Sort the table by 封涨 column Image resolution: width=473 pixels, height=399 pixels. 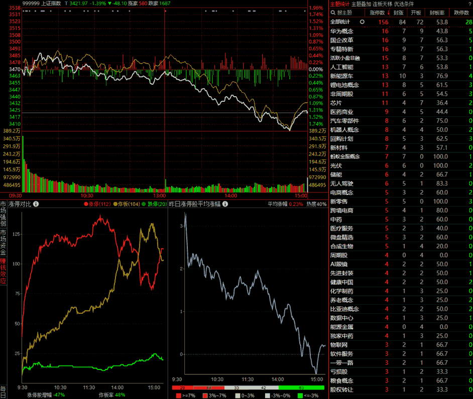point(398,13)
